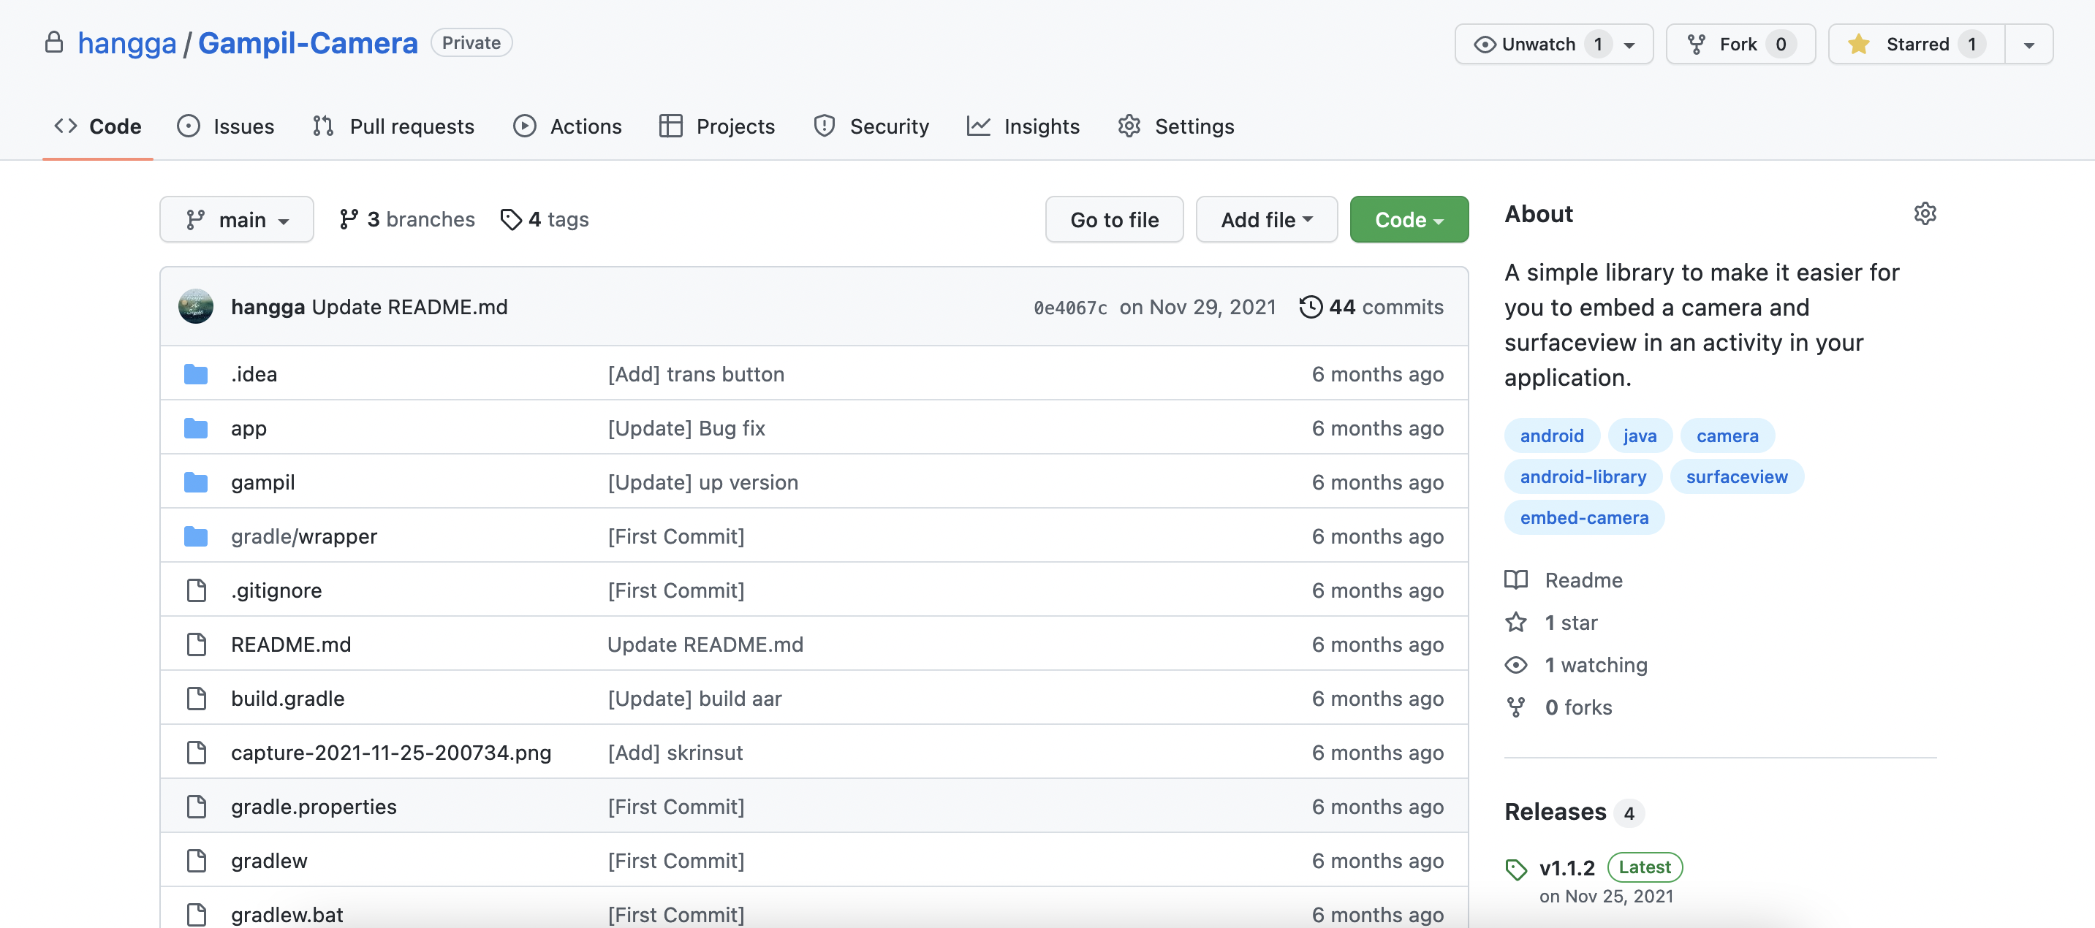
Task: Click the Go to file button
Action: coord(1114,220)
